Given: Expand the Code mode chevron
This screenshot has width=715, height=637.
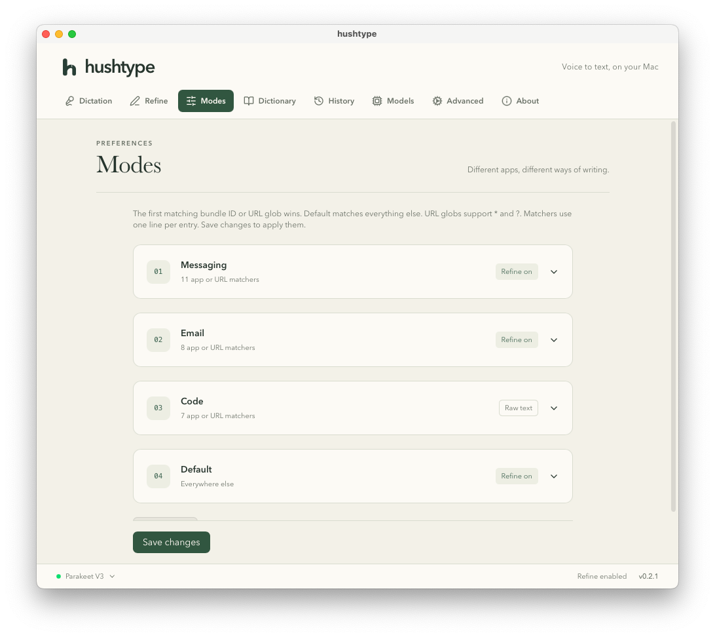Looking at the screenshot, I should click(x=553, y=408).
